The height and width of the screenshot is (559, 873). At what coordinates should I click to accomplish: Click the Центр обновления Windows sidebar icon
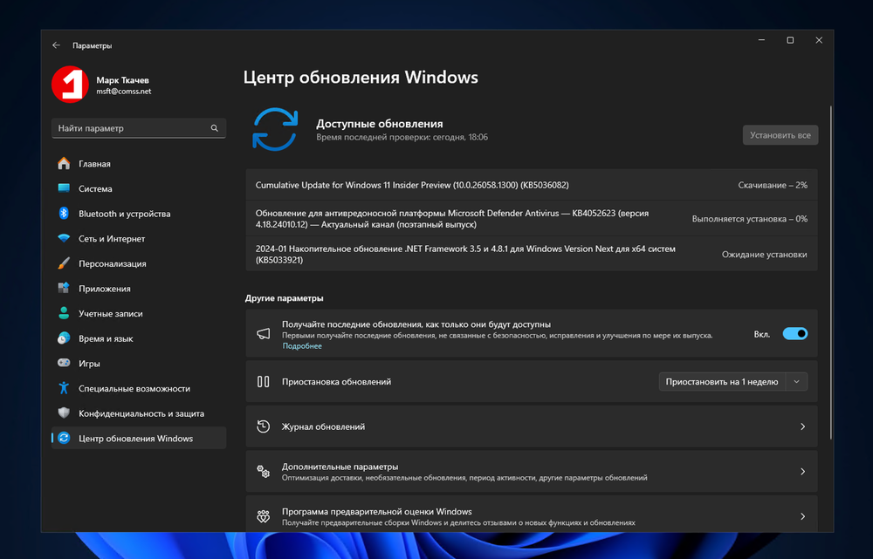pos(64,438)
